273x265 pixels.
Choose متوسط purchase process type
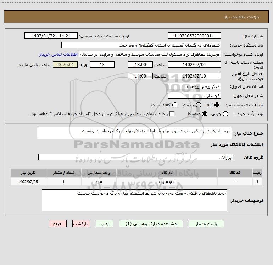[x=205, y=114]
